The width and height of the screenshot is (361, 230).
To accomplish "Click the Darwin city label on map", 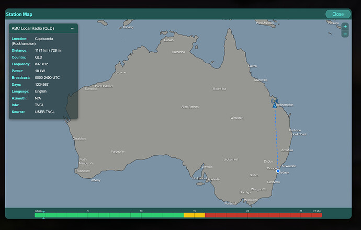I will click(x=168, y=40).
